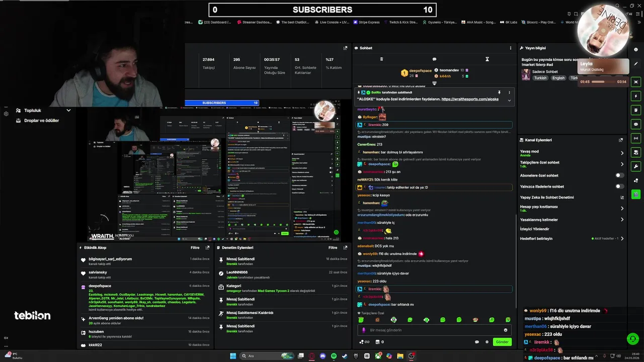Screen dimensions: 644x362
Task: Click the chat bubble icon beside the gear
Action: [x=477, y=342]
